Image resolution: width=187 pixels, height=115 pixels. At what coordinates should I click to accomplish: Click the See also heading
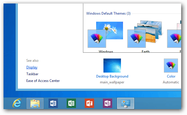(32, 61)
